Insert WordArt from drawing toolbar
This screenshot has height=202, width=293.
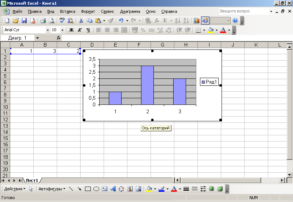[113, 189]
